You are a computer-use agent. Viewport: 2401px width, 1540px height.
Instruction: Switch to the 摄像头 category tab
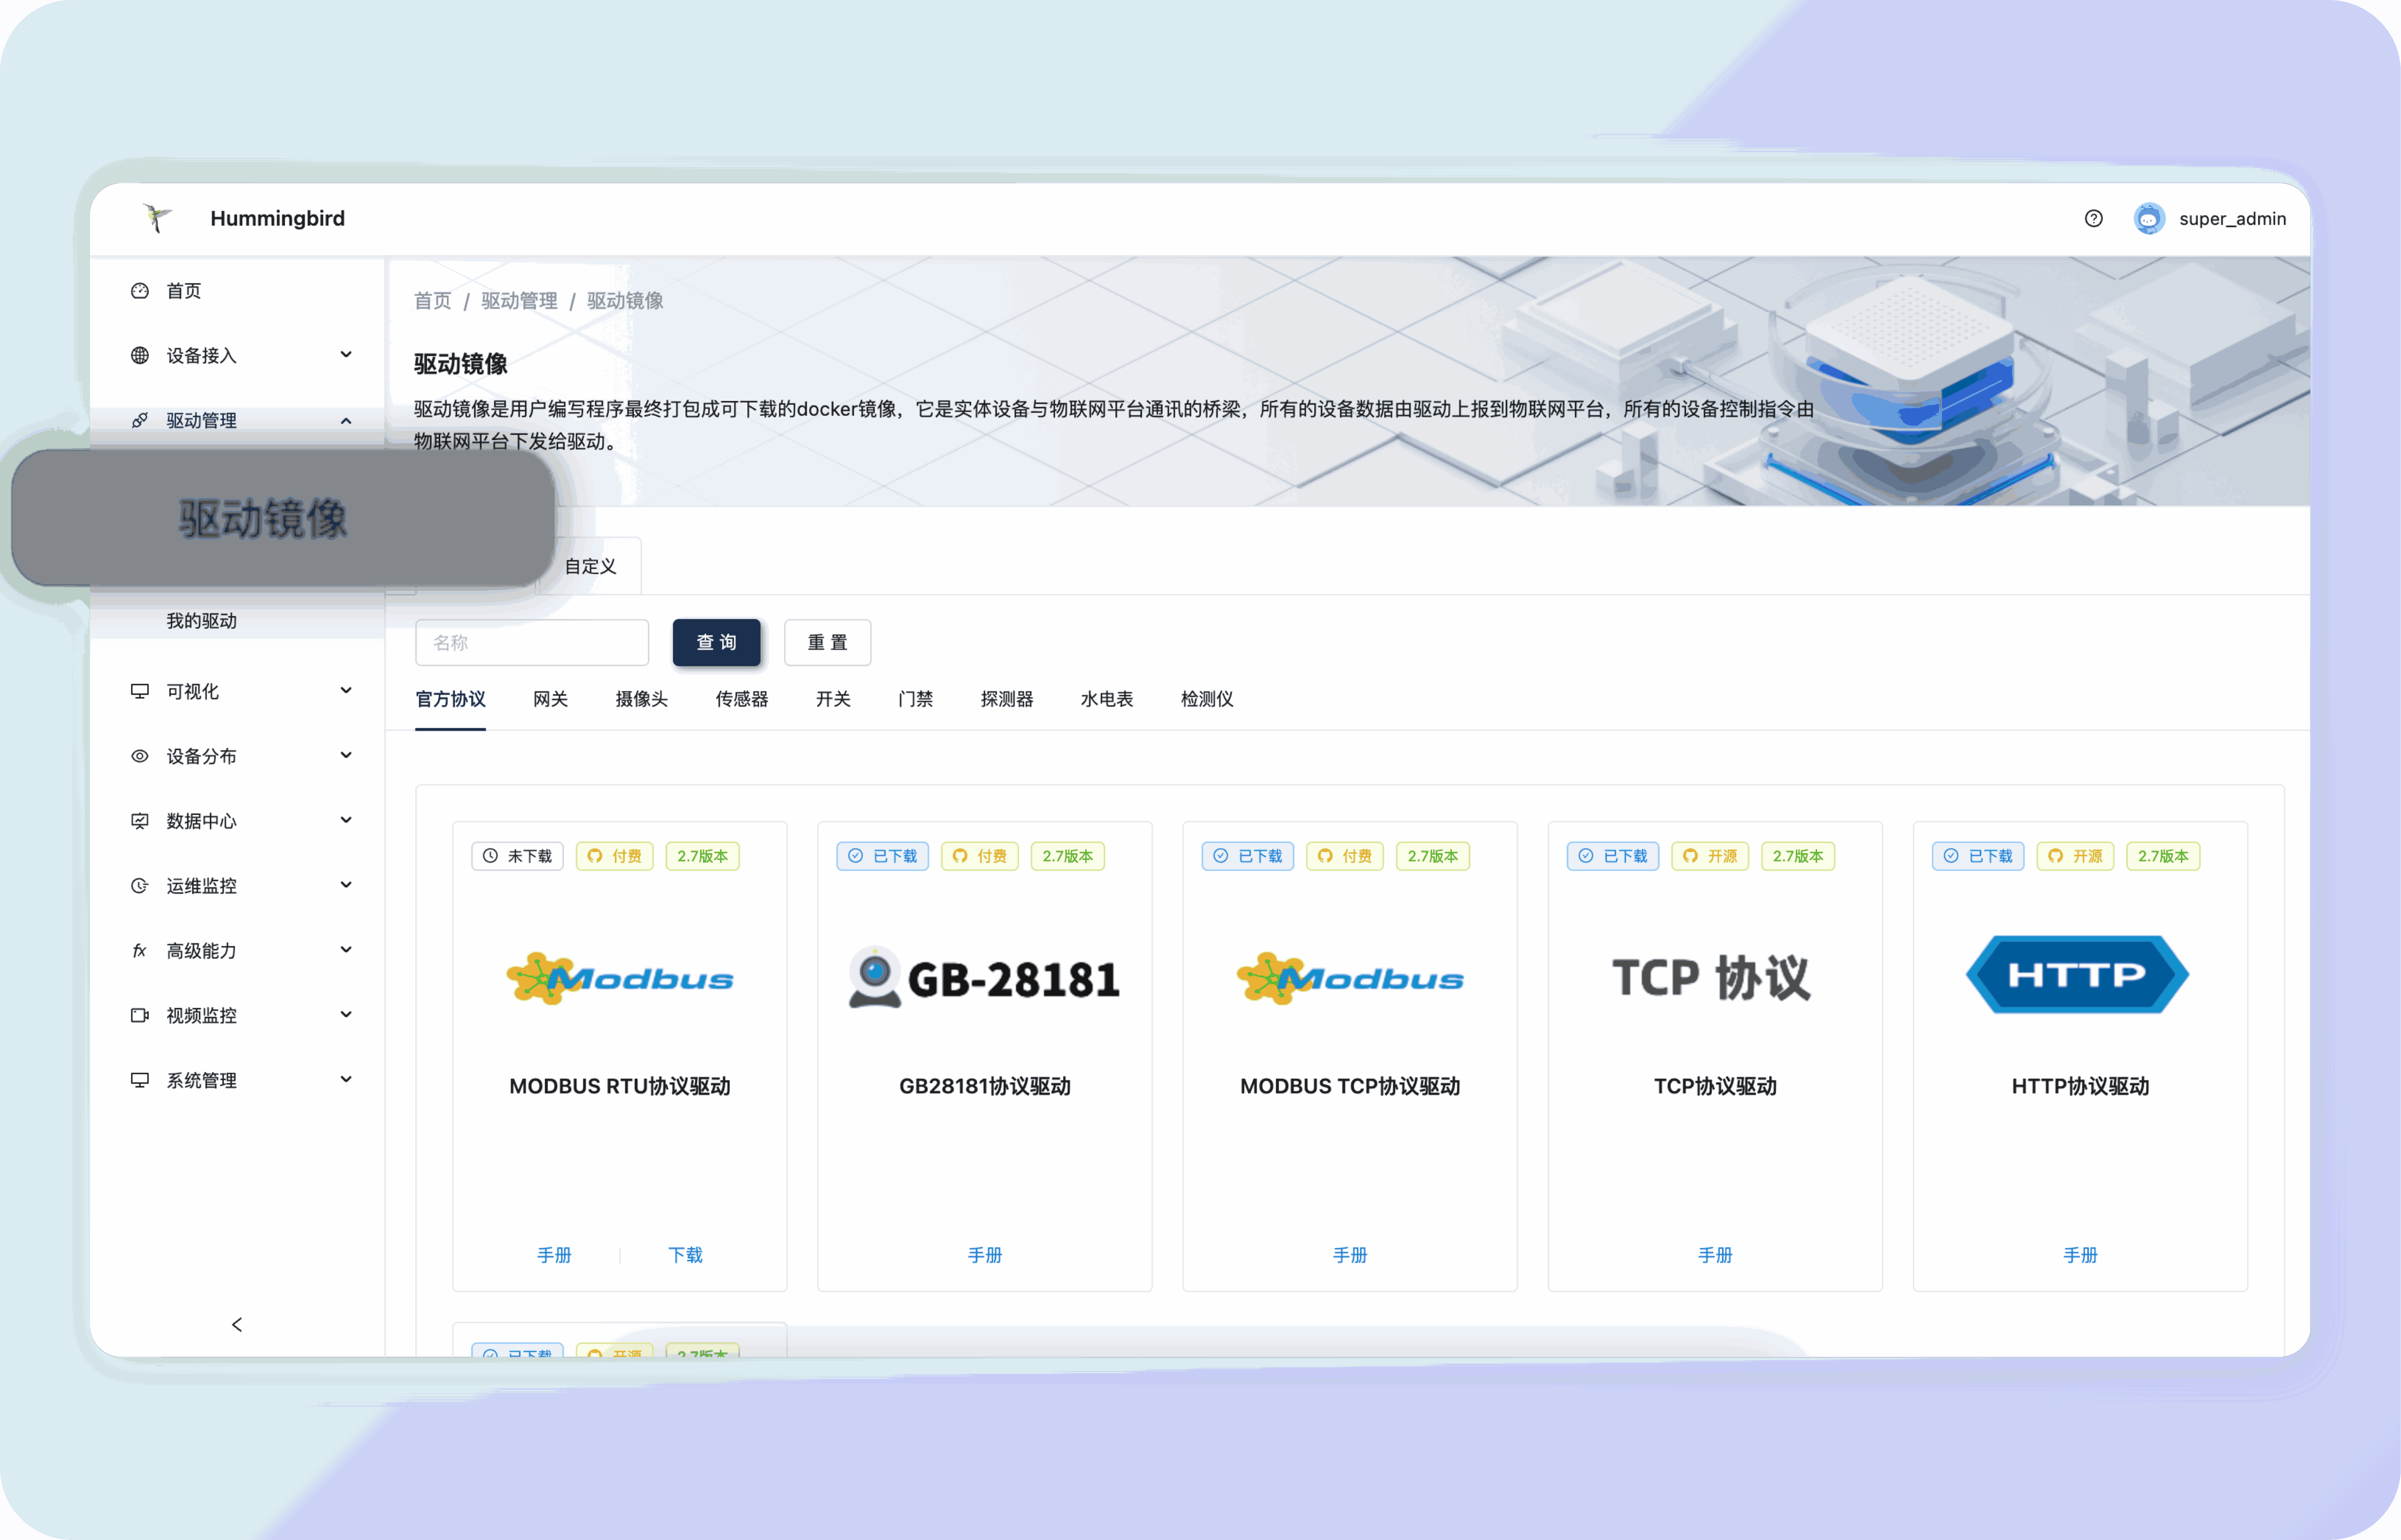(641, 699)
